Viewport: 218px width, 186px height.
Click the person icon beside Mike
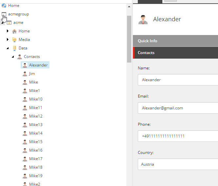25,82
